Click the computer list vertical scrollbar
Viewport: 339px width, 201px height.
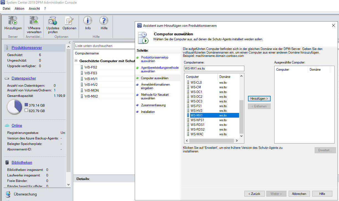(x=241, y=117)
